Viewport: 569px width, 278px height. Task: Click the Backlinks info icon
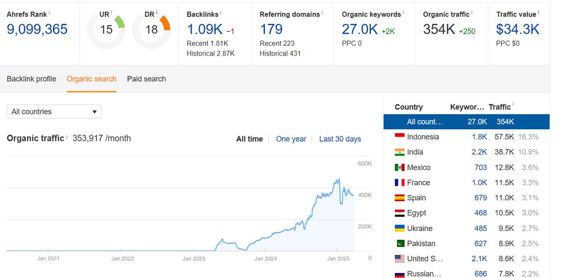pyautogui.click(x=221, y=12)
